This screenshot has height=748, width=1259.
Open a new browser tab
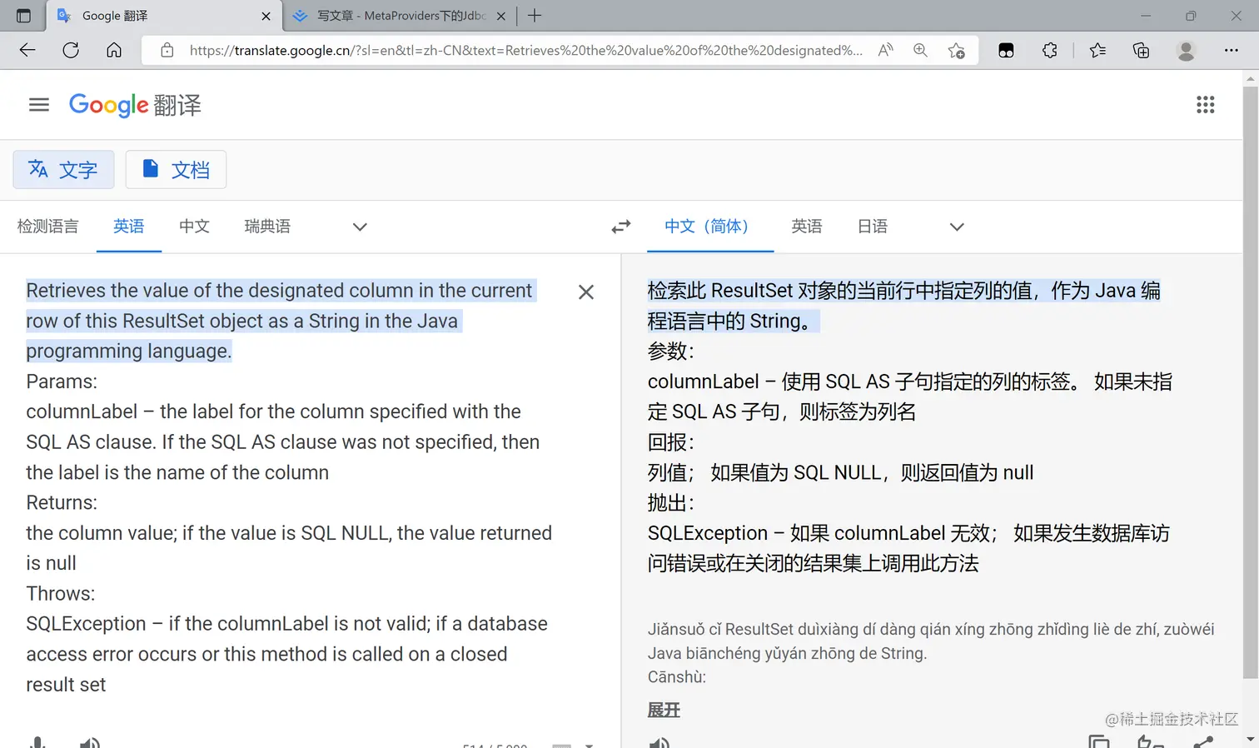click(x=535, y=16)
